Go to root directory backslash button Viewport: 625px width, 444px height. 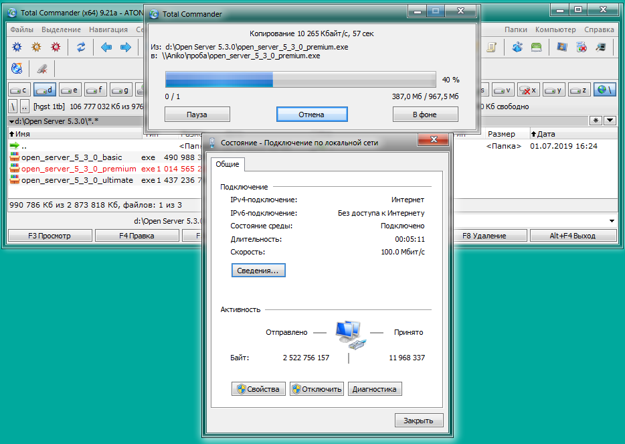click(x=13, y=106)
